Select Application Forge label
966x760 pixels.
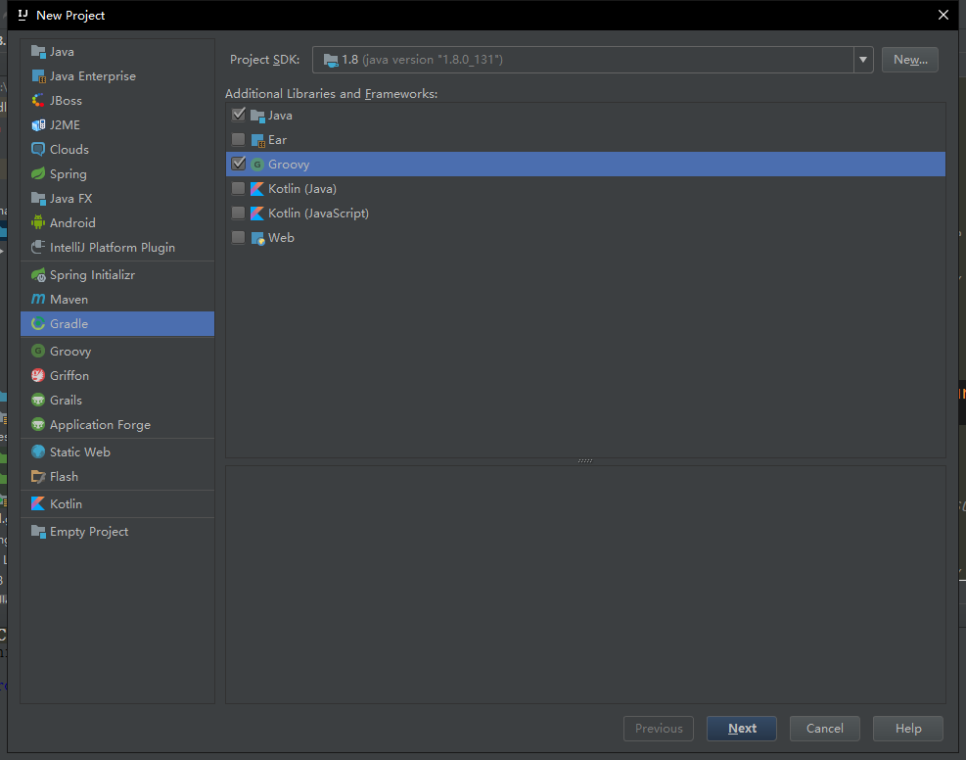101,425
